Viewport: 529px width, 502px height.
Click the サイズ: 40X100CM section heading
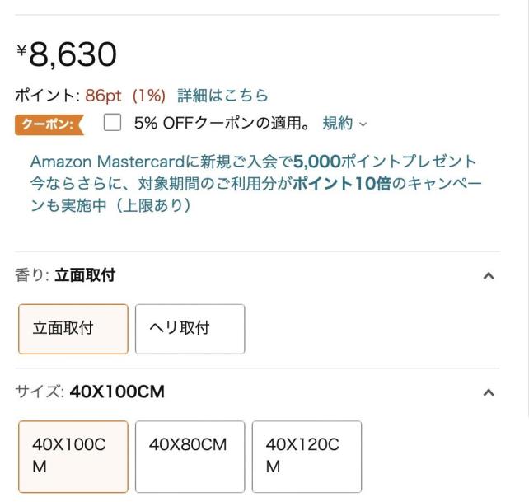click(90, 392)
